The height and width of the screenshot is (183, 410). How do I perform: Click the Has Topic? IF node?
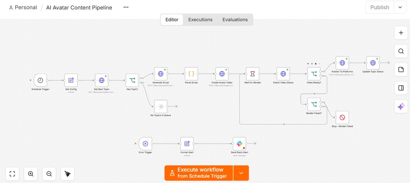132,80
